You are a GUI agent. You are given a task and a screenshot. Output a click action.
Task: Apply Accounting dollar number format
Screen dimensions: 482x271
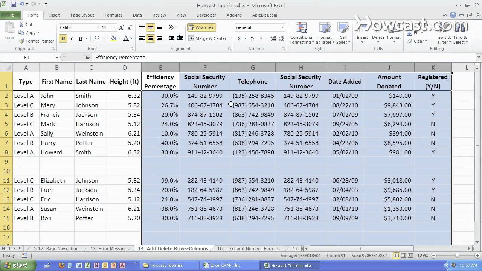tap(239, 38)
